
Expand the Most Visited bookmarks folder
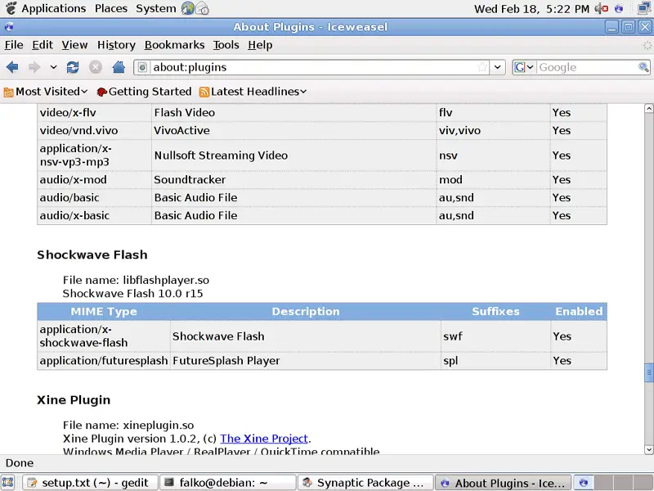[x=46, y=92]
